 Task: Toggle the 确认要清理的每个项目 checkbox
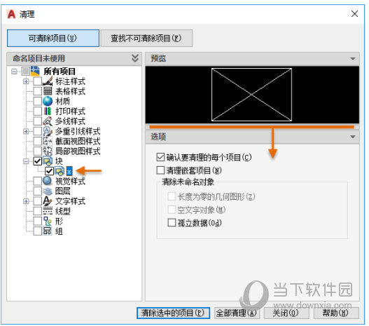160,157
